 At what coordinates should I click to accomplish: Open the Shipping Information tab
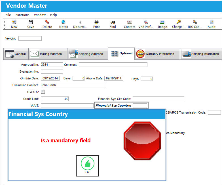tap(201, 54)
